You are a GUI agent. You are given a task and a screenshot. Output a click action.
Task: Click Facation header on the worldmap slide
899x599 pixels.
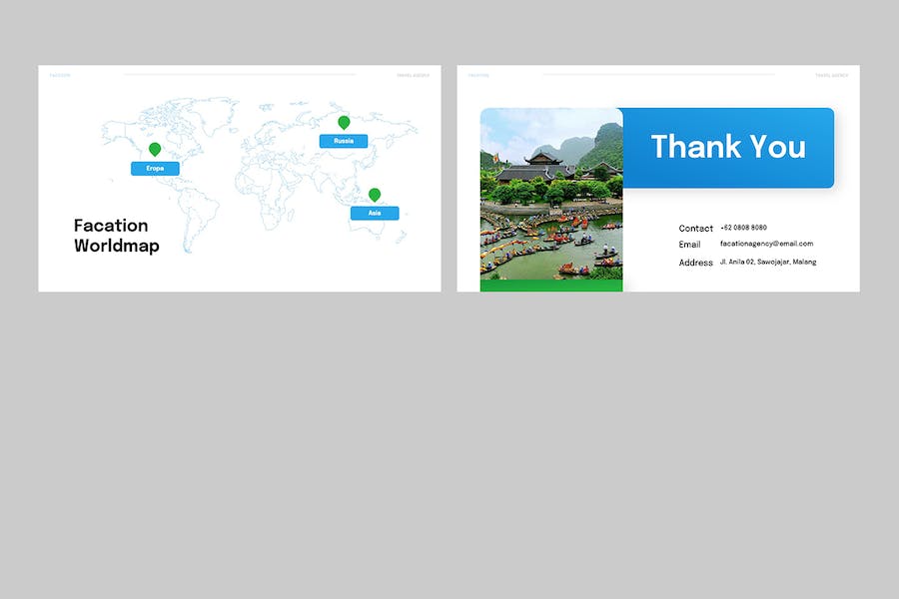pyautogui.click(x=60, y=75)
